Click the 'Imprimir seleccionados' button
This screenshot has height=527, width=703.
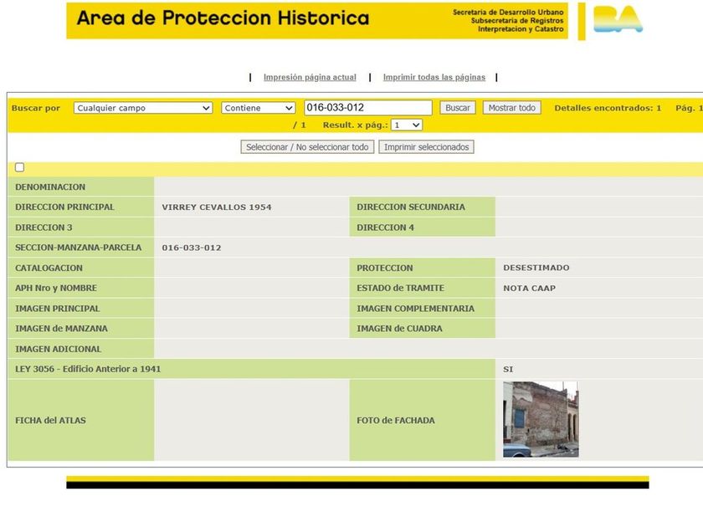click(426, 147)
